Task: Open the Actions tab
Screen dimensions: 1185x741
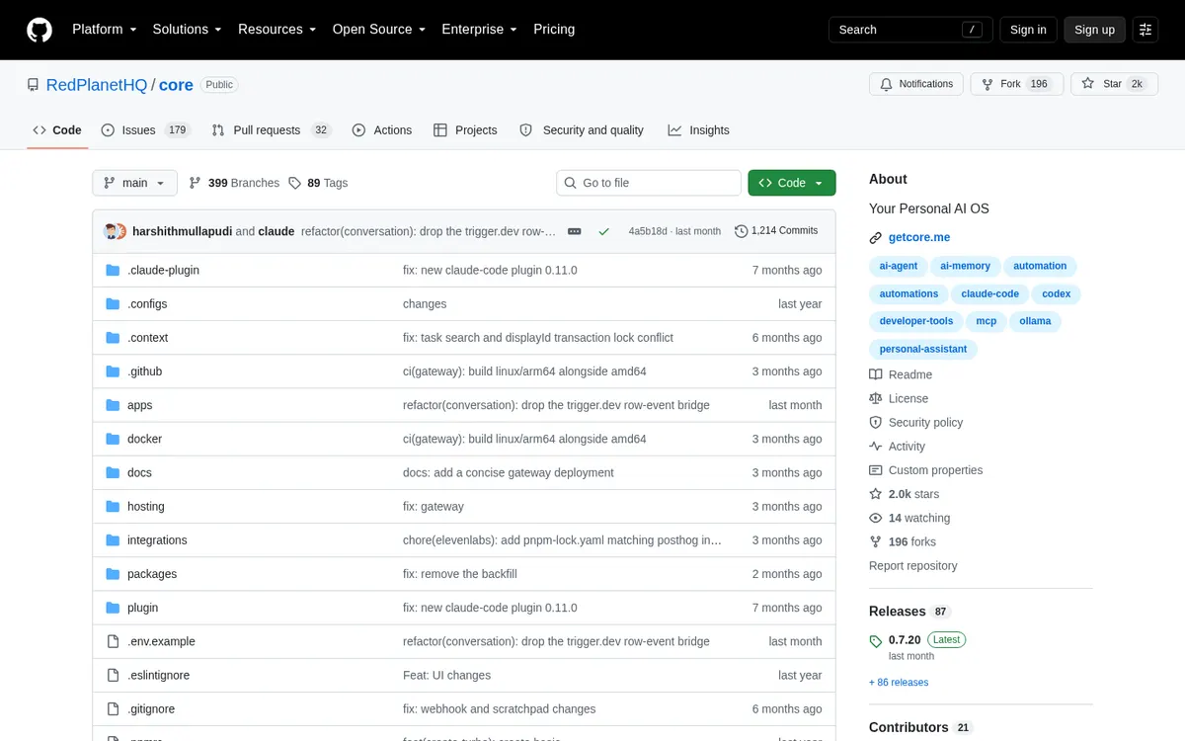Action: [382, 130]
